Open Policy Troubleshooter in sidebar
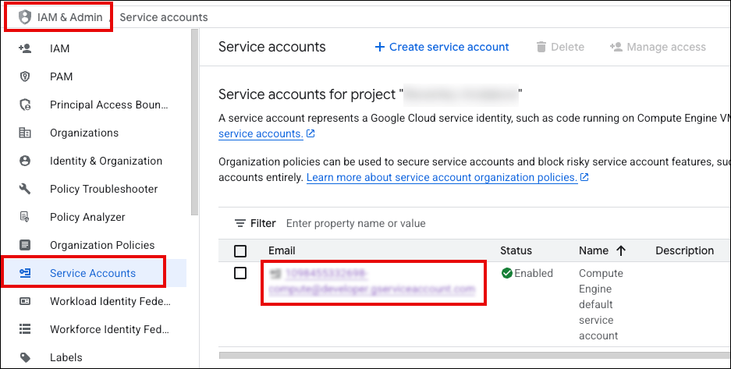The width and height of the screenshot is (731, 369). (x=104, y=189)
